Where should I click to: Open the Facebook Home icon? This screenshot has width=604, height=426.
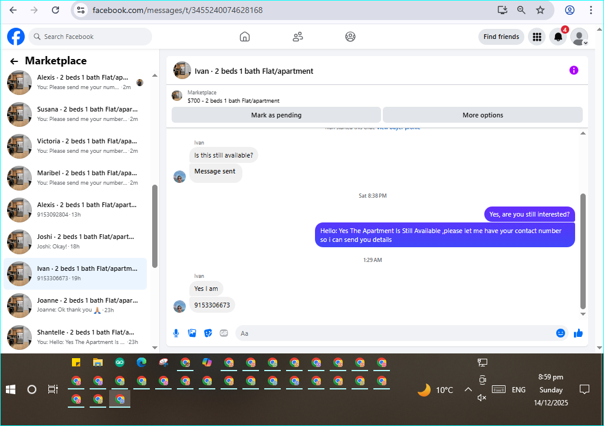click(245, 37)
